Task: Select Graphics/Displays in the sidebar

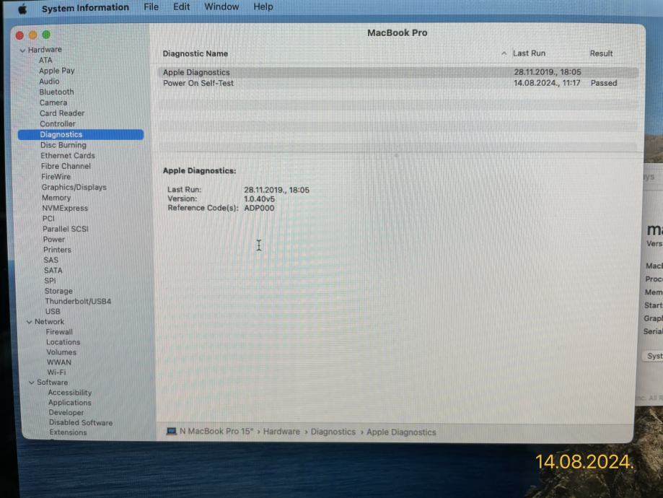Action: click(x=74, y=187)
